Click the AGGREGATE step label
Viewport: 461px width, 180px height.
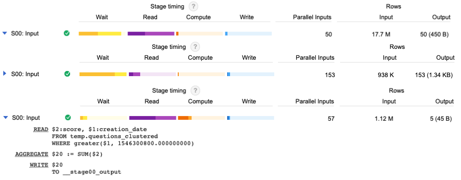(31, 155)
